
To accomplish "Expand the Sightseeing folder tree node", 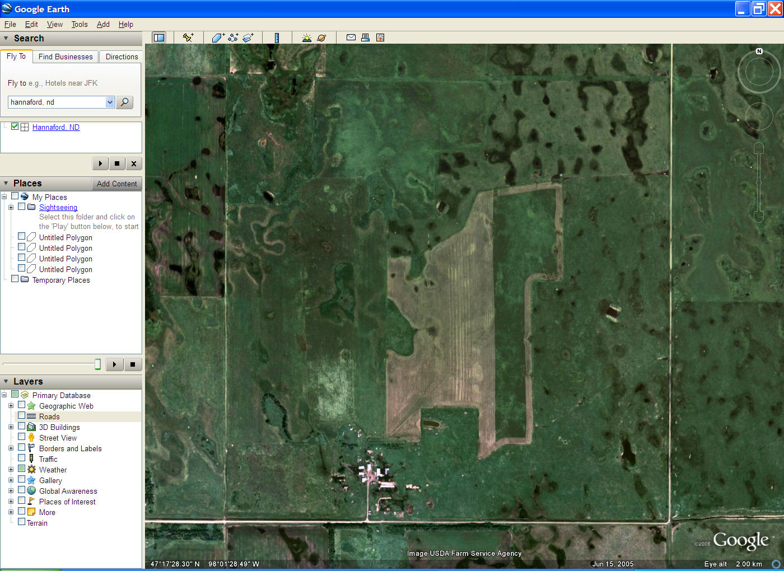I will click(11, 207).
